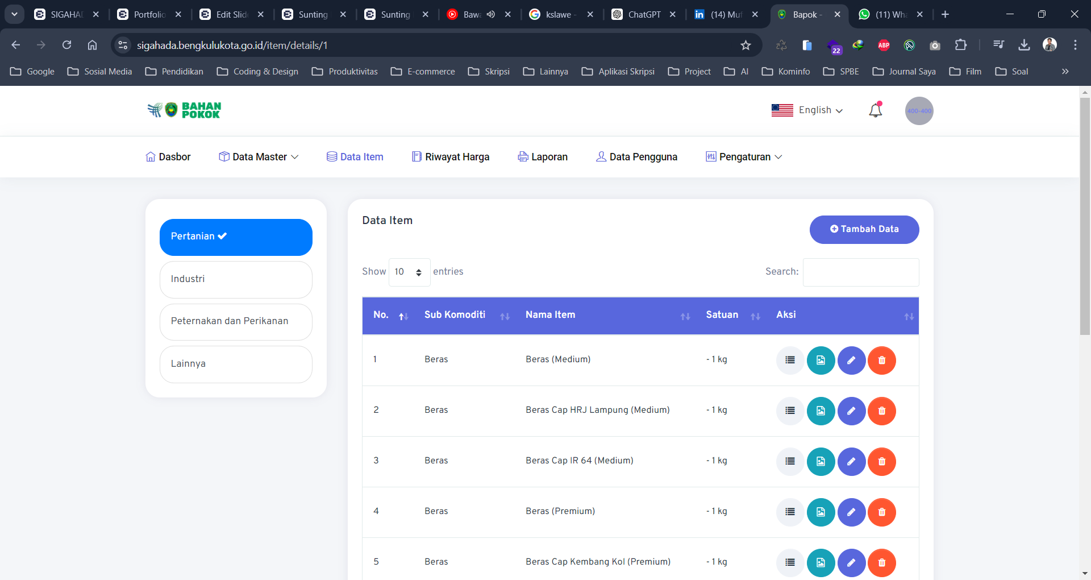Edit the Beras (Premium) item
The image size is (1091, 580).
coord(851,512)
